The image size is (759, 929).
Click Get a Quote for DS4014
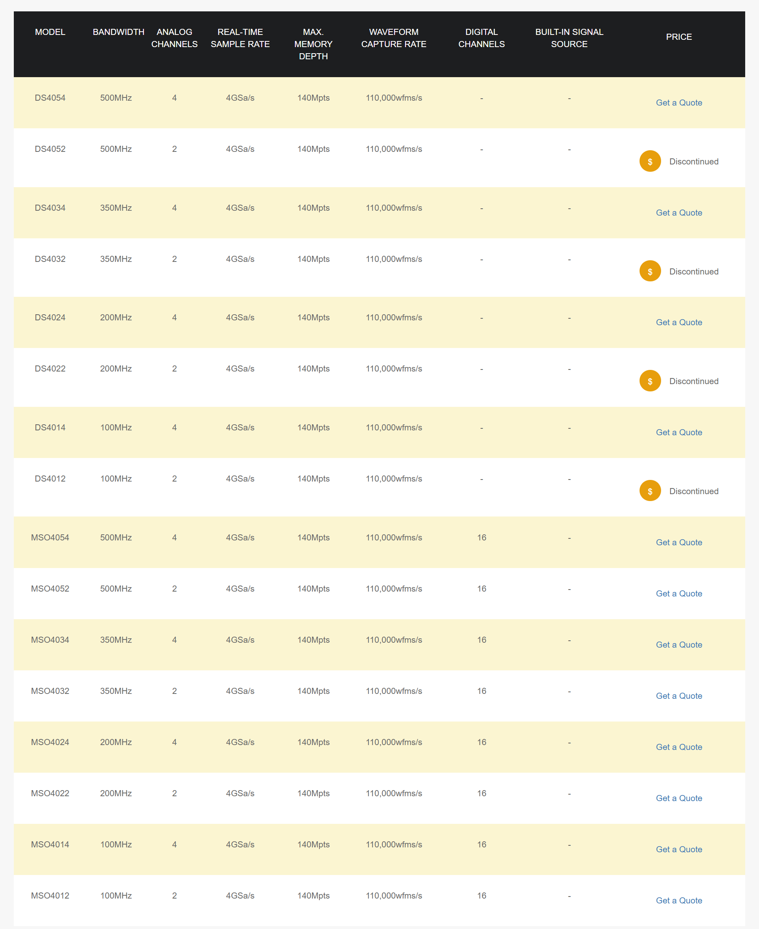click(679, 432)
